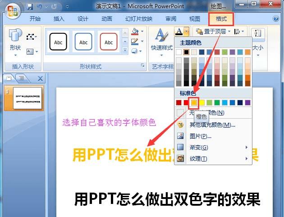Open the shape outline dropdown arrow
This screenshot has height=217, width=284.
142,42
